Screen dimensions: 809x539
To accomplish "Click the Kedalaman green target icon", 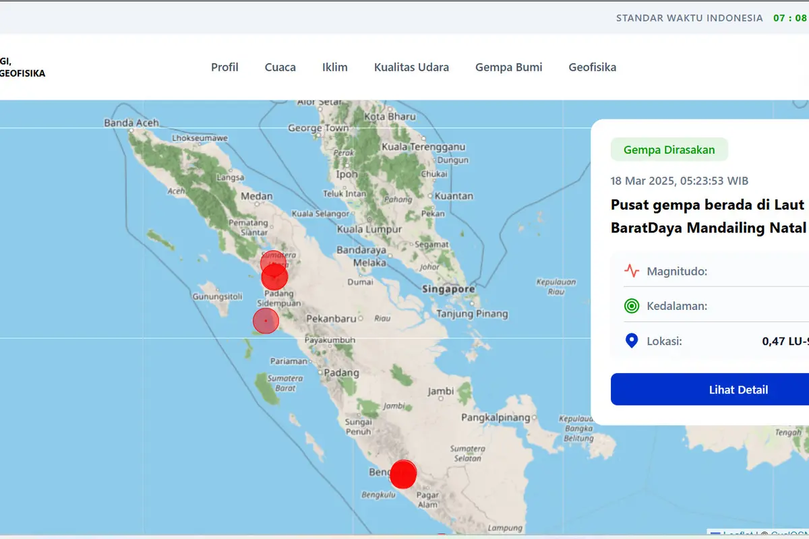I will coord(632,306).
